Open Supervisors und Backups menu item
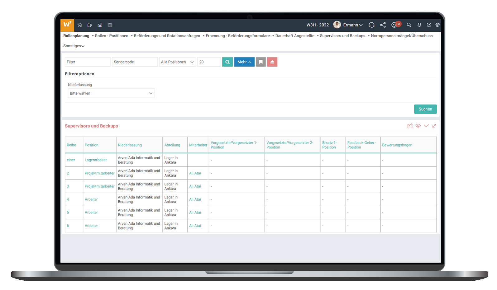The image size is (497, 290). [342, 36]
